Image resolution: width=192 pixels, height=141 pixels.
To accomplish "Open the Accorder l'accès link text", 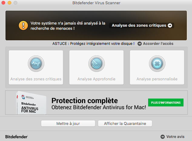I will (x=158, y=44).
